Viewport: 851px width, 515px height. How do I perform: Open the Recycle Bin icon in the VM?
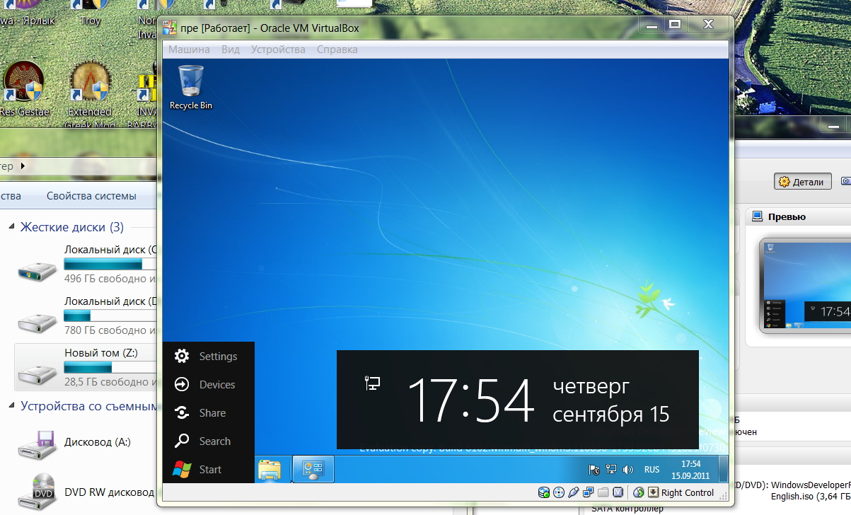click(191, 86)
